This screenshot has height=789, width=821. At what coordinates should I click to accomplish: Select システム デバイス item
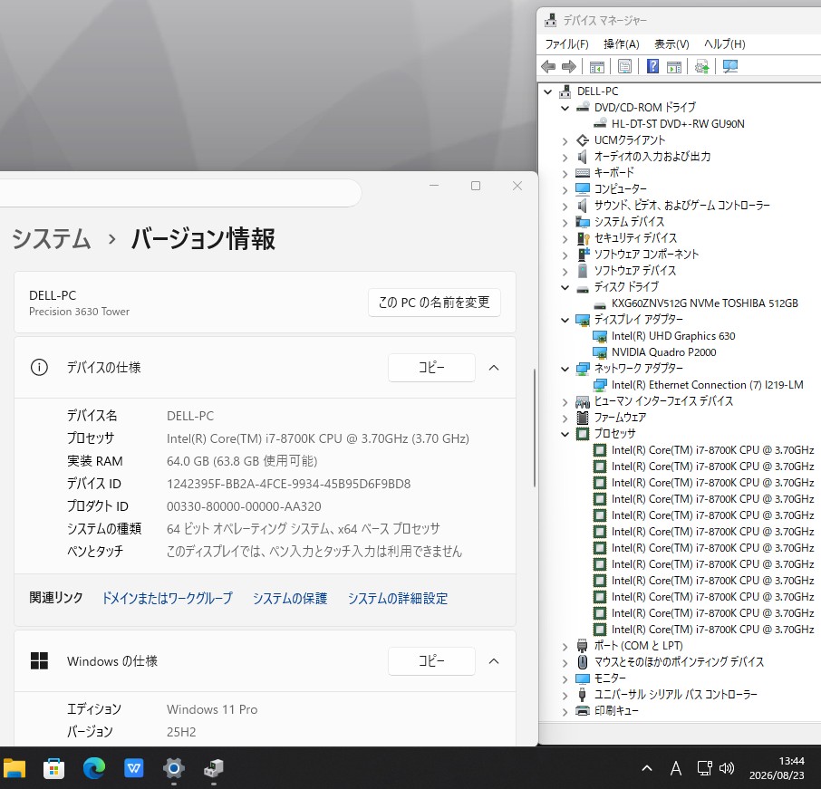point(629,222)
